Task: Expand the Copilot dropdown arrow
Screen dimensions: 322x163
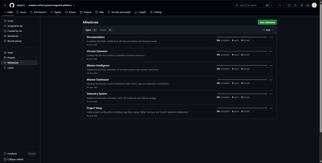Action: coord(272,5)
